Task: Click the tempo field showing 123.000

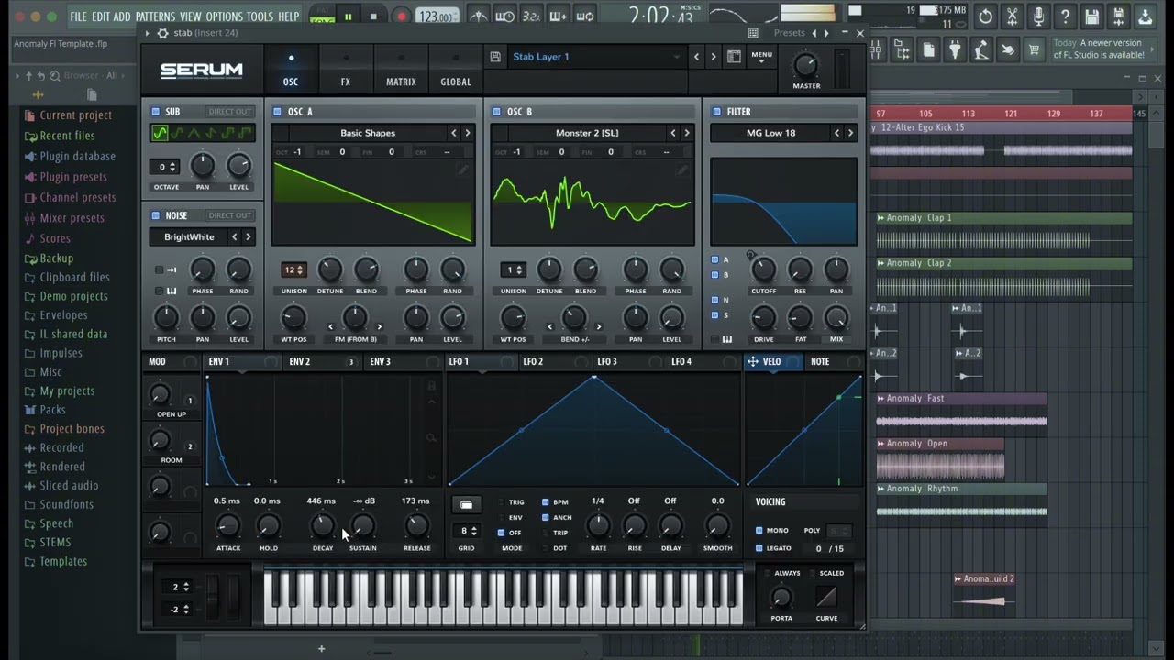Action: (436, 16)
